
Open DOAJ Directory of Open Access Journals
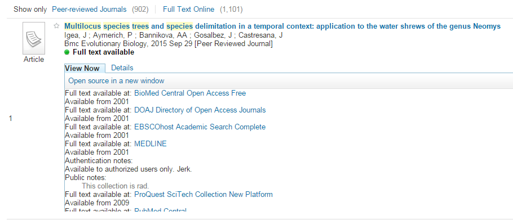(200, 110)
